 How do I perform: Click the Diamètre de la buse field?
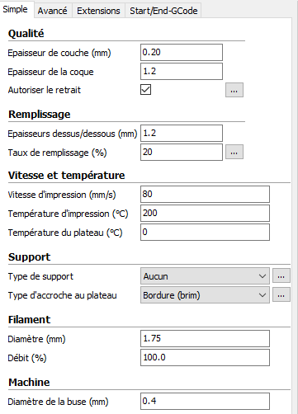coord(205,402)
